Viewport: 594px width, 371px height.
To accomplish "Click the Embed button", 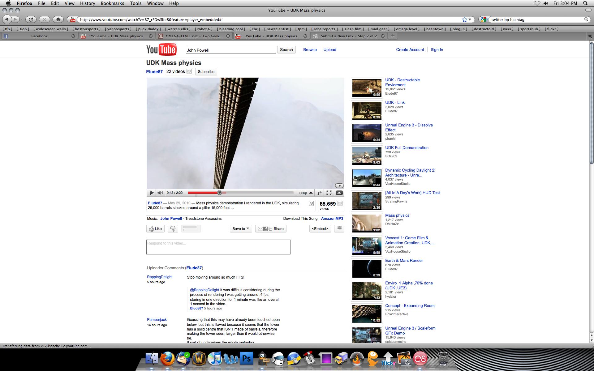I will coord(320,229).
